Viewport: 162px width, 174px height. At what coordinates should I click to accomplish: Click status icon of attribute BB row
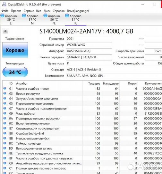pyautogui.click(x=5, y=138)
